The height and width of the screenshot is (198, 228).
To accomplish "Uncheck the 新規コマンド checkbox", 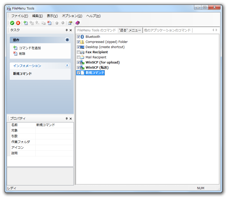I will pyautogui.click(x=78, y=73).
